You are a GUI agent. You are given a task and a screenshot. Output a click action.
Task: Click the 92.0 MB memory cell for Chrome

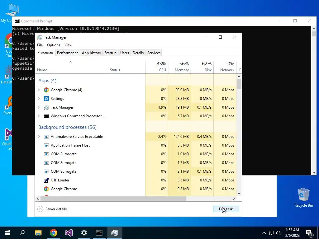(x=180, y=90)
